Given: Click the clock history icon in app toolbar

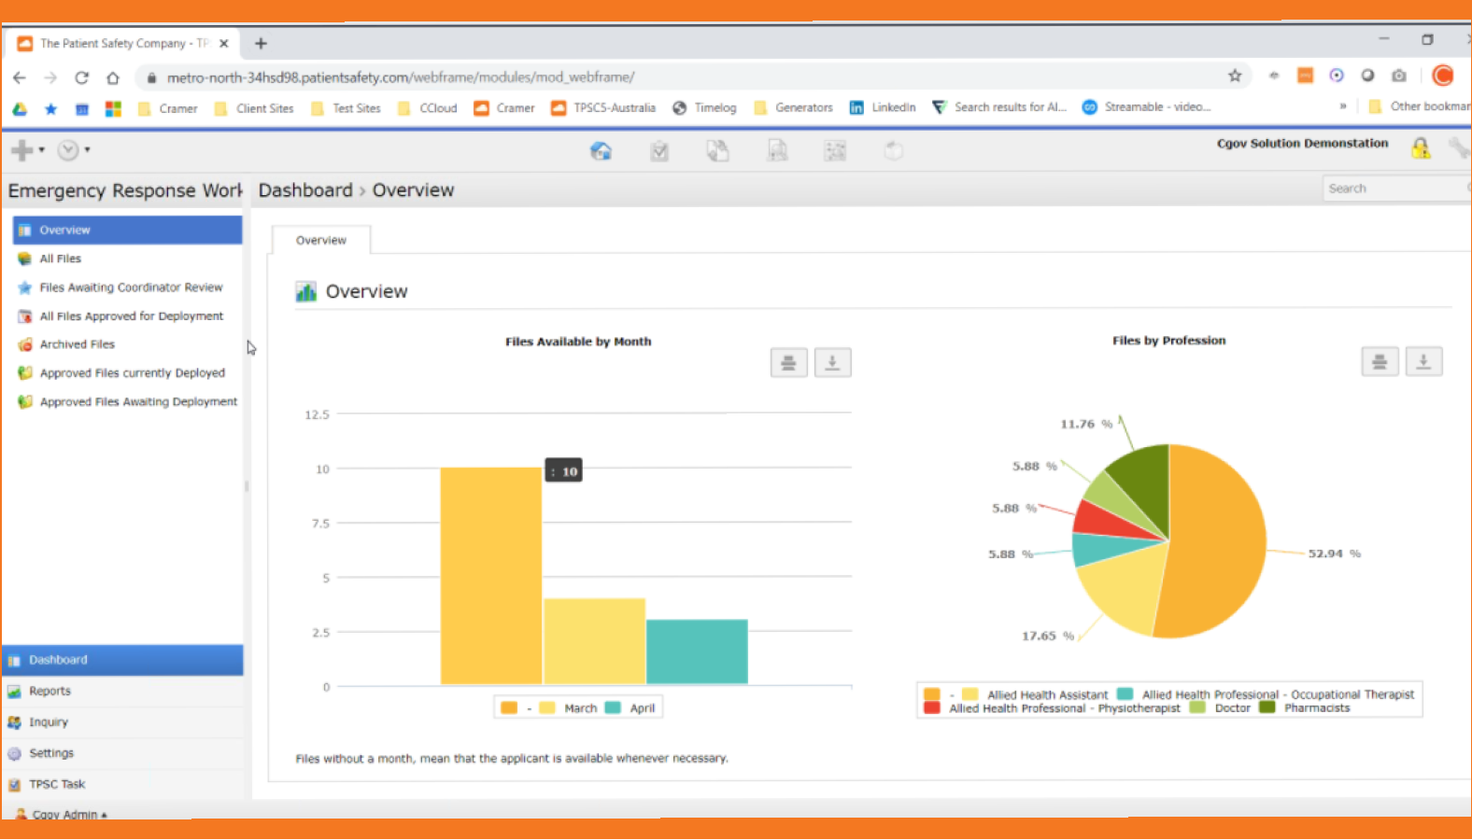Looking at the screenshot, I should (x=68, y=150).
